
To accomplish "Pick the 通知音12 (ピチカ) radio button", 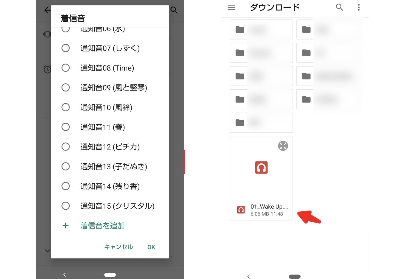I will (66, 147).
